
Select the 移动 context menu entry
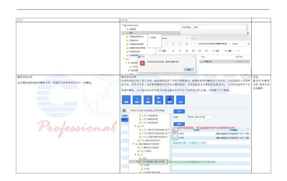click(153, 38)
